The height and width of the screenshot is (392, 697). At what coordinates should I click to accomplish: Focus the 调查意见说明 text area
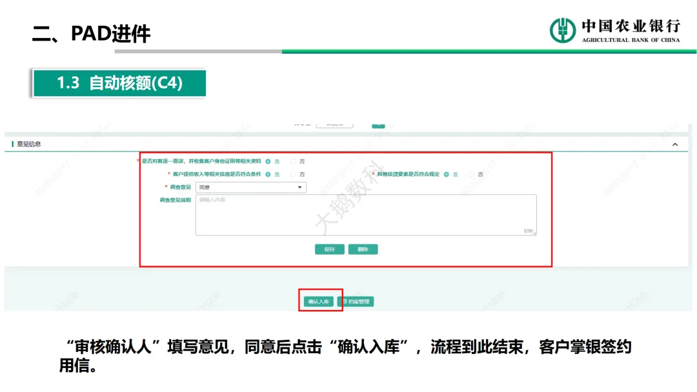tap(365, 215)
